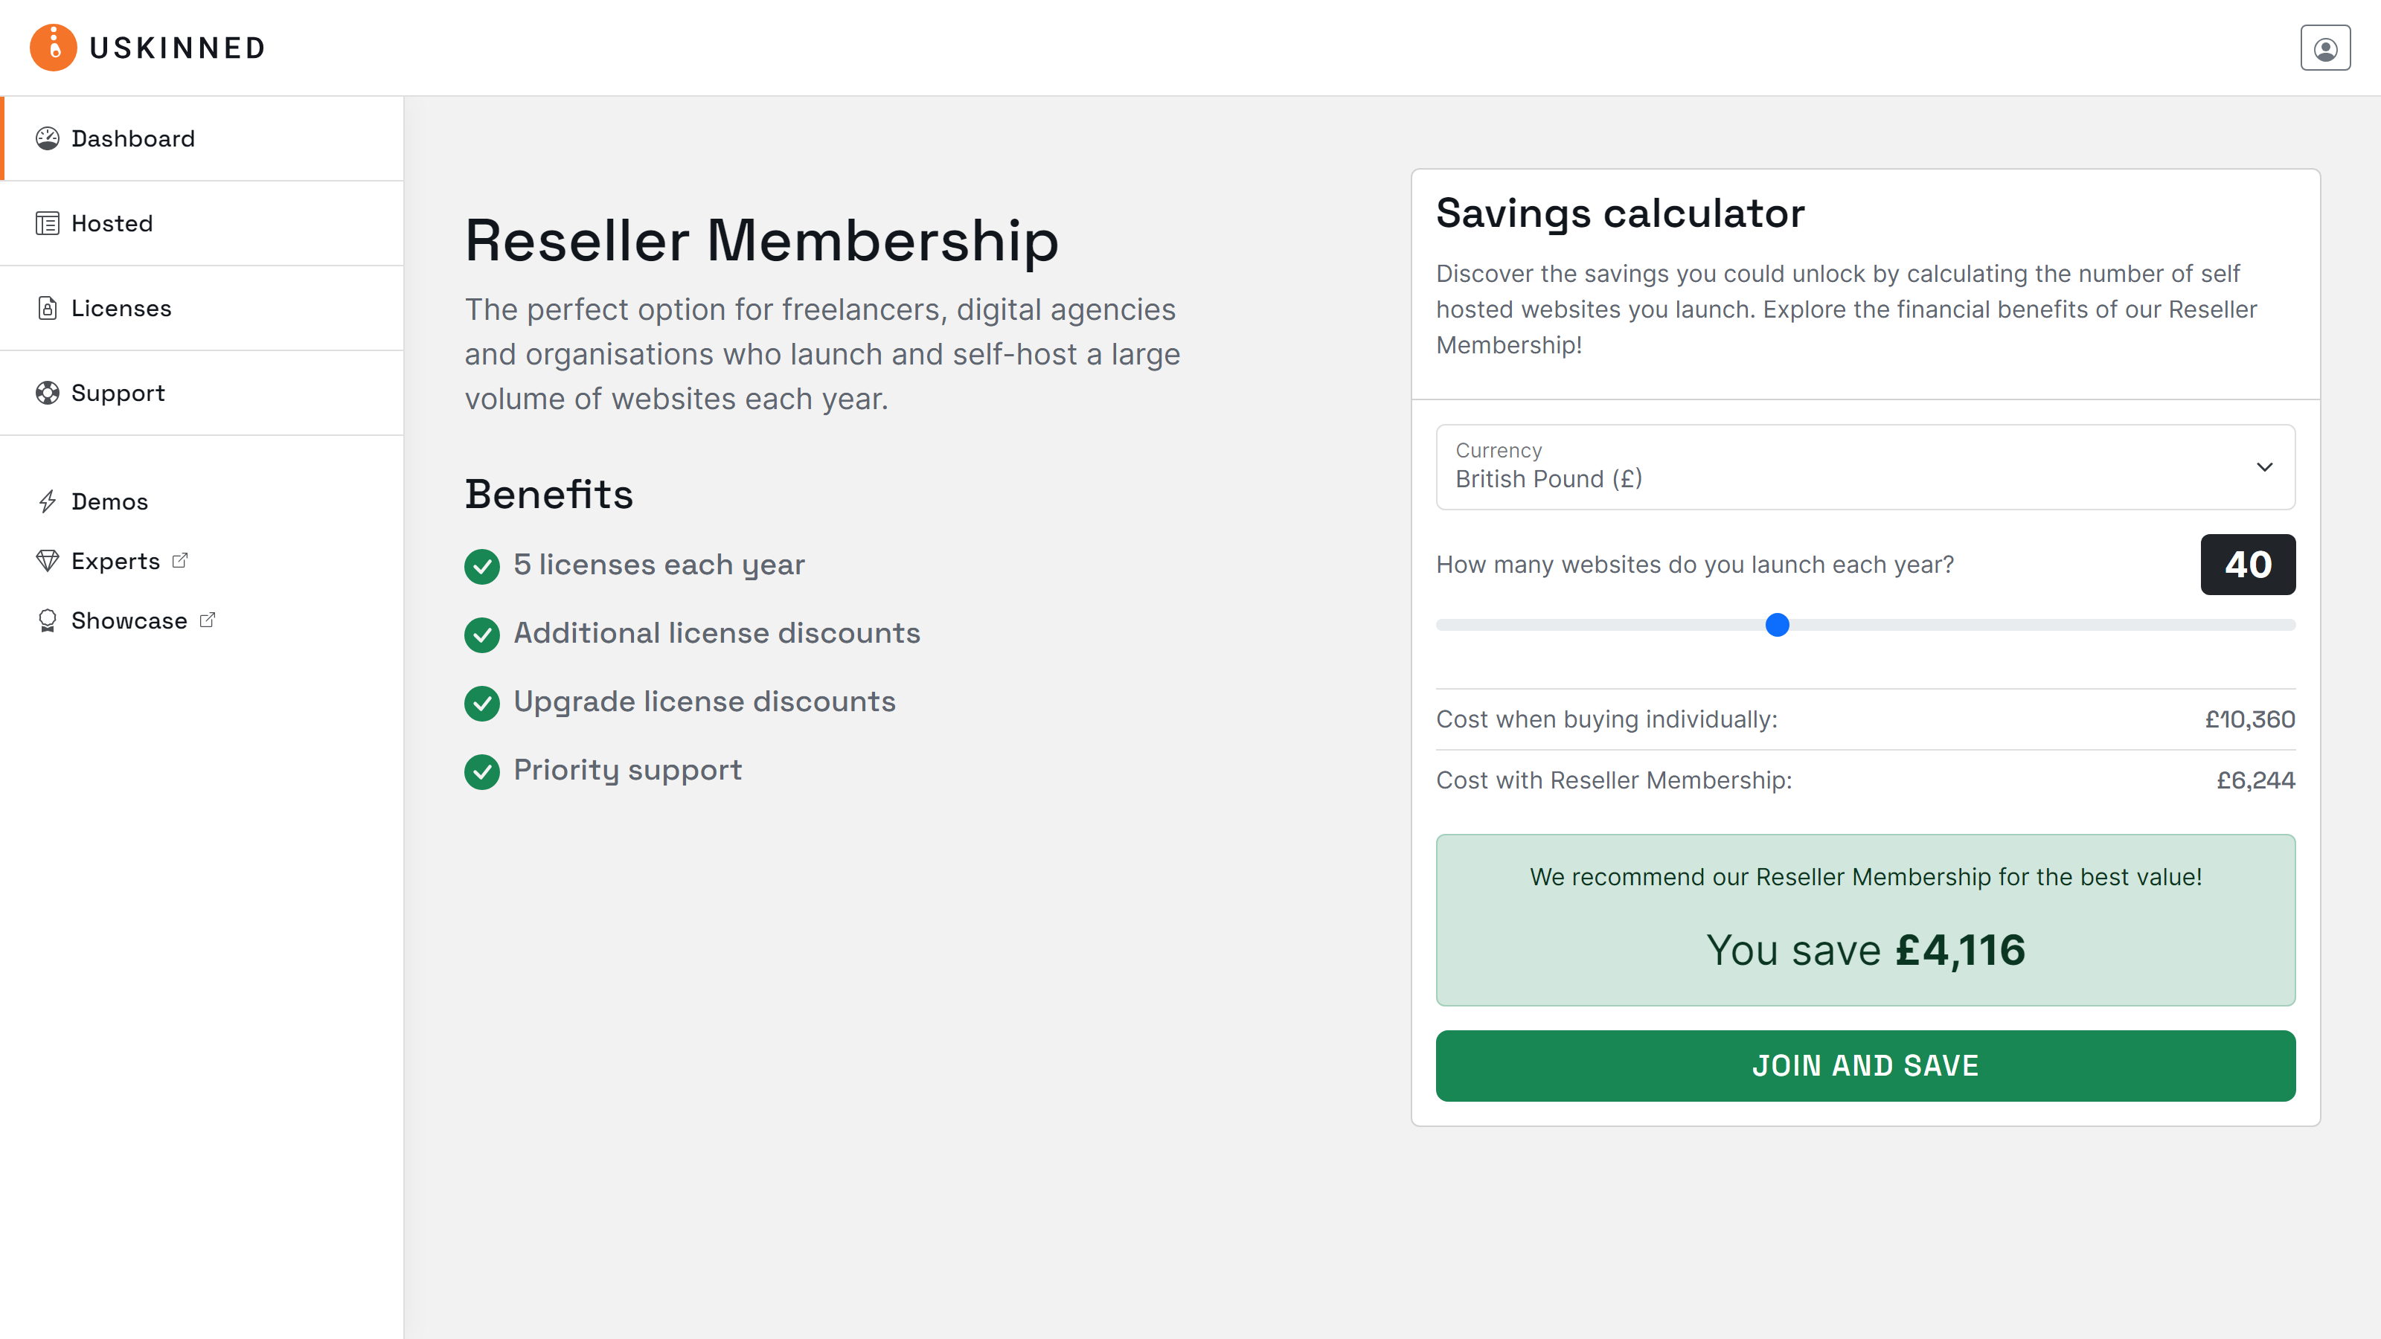Click the external link icon beside Showcase
Image resolution: width=2381 pixels, height=1339 pixels.
tap(206, 620)
